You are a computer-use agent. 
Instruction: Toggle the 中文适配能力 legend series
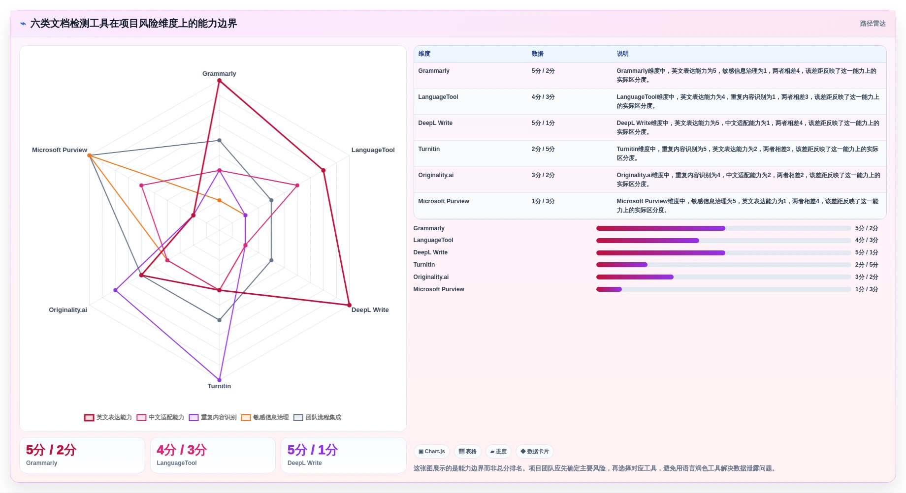pyautogui.click(x=161, y=417)
